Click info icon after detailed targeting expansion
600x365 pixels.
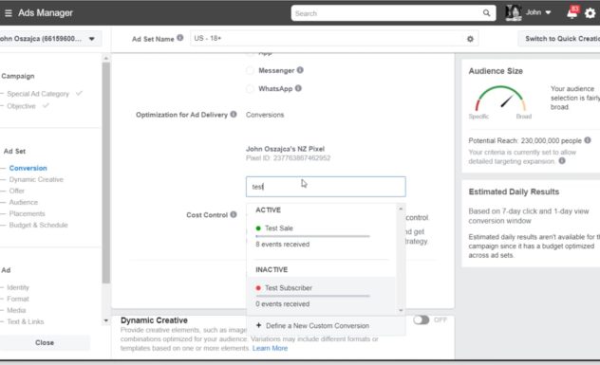[x=562, y=161]
